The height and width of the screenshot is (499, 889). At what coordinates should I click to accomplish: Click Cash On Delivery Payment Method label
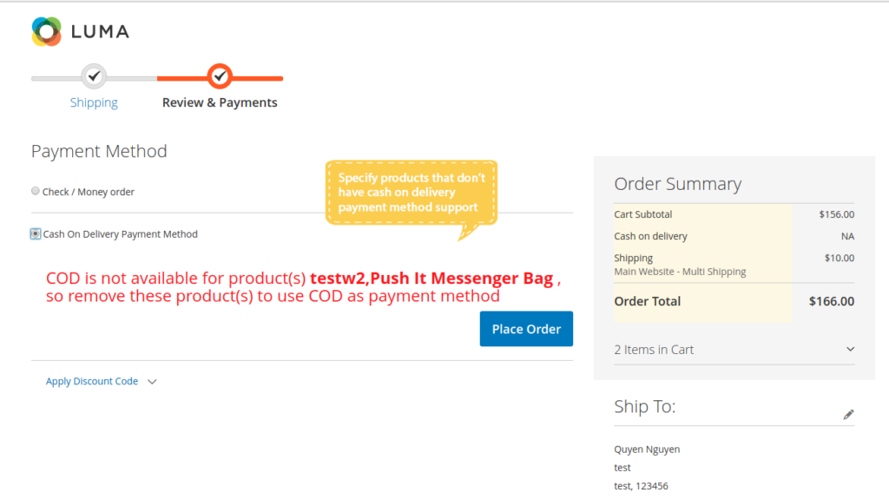tap(121, 234)
